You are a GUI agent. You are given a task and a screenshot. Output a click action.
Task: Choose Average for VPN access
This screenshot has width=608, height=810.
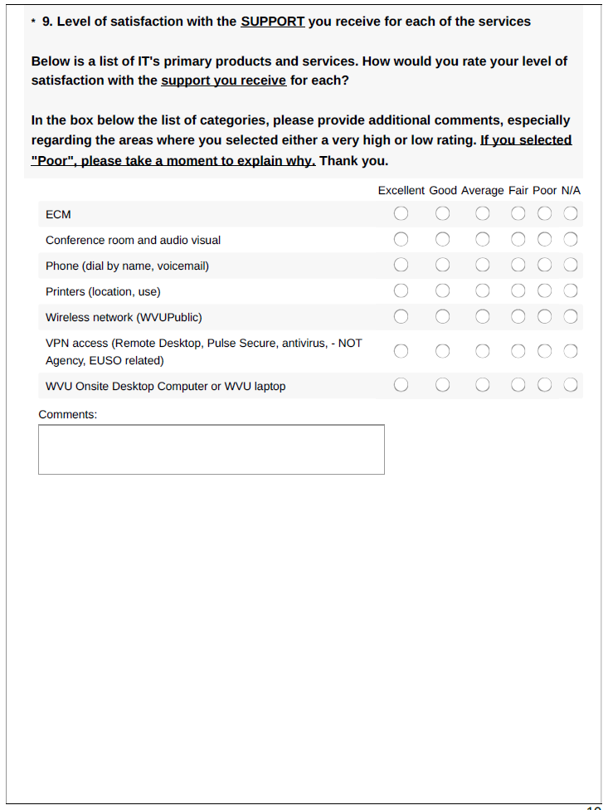pyautogui.click(x=483, y=351)
